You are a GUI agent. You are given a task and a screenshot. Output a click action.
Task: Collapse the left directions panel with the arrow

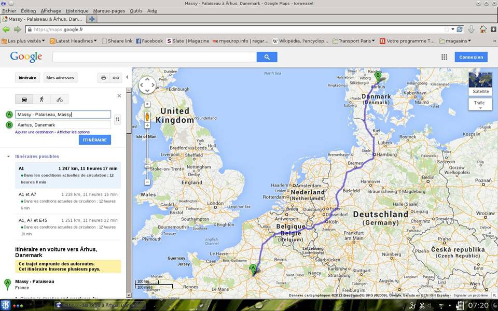127,77
